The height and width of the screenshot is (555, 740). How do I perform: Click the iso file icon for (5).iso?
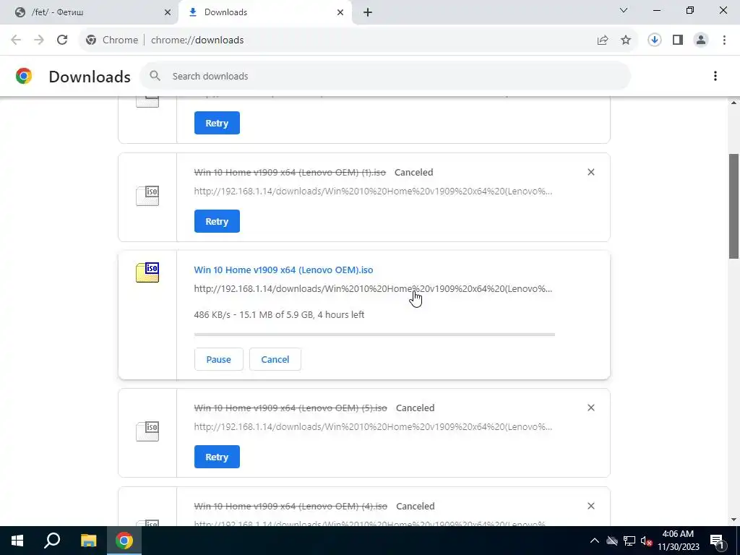[x=147, y=431]
